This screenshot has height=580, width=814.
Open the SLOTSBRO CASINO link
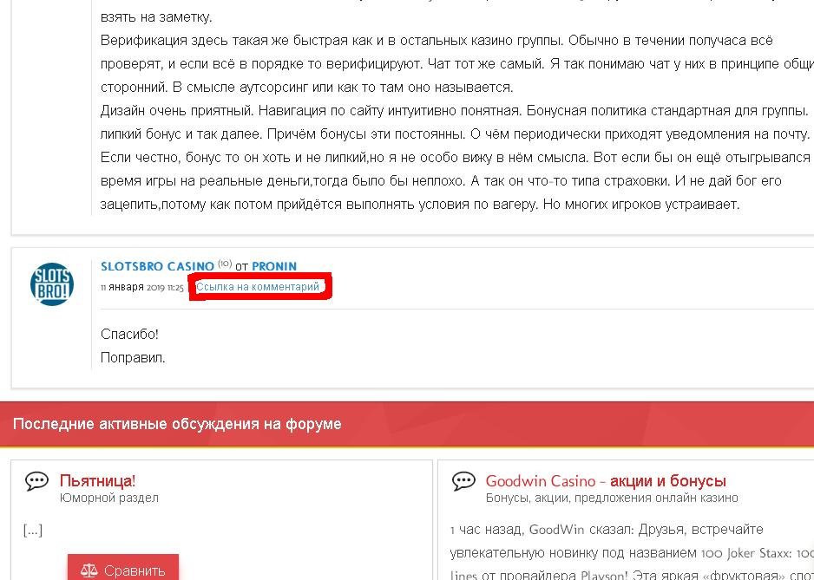point(157,266)
